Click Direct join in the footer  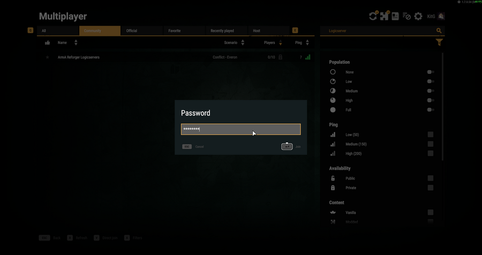tap(109, 238)
